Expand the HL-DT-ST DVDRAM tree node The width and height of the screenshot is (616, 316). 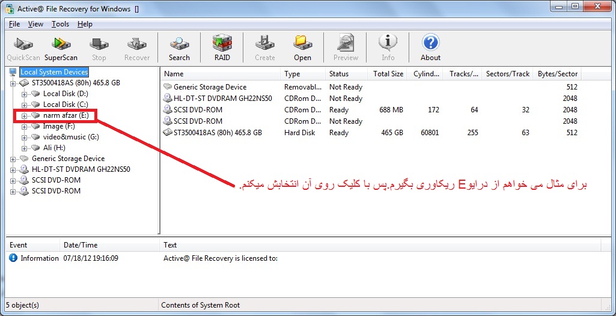[13, 169]
